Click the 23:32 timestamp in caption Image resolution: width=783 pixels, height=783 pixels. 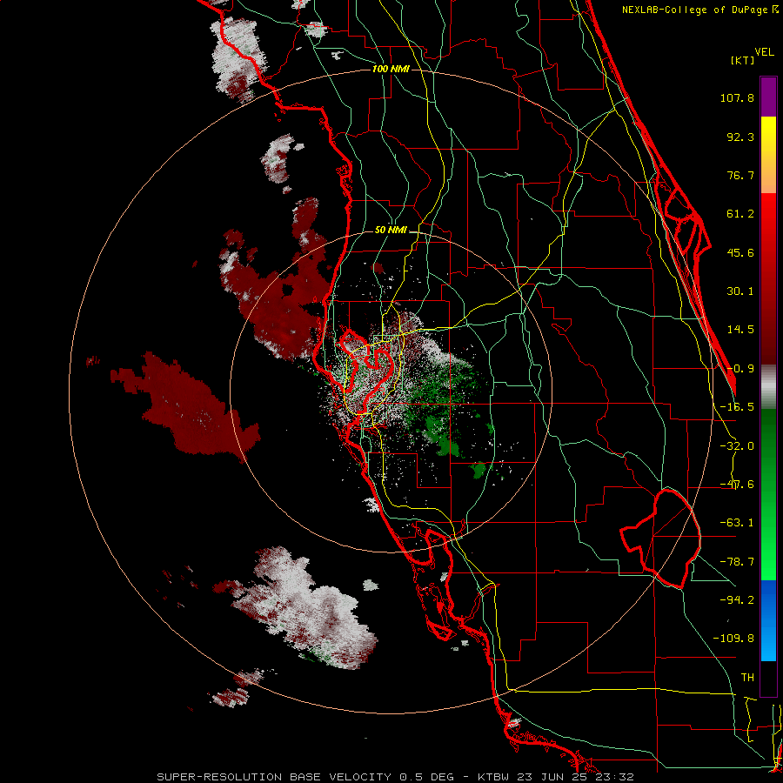[x=615, y=777]
